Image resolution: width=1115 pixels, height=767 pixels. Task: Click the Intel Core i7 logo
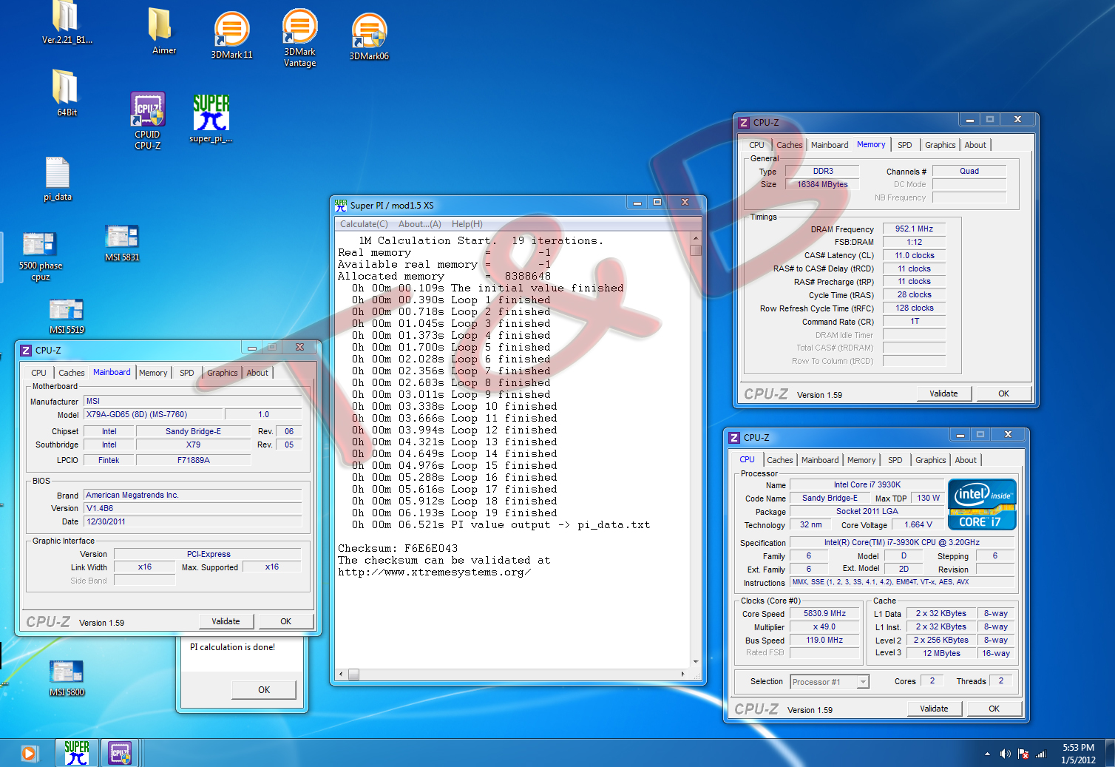coord(983,505)
